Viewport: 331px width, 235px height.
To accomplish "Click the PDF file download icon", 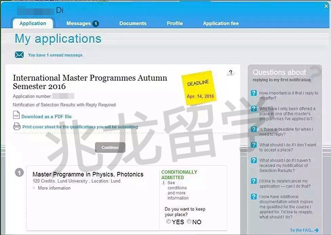I will click(17, 117).
